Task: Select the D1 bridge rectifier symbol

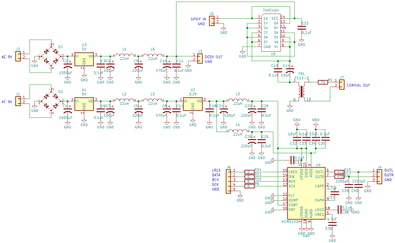Action: [51, 56]
